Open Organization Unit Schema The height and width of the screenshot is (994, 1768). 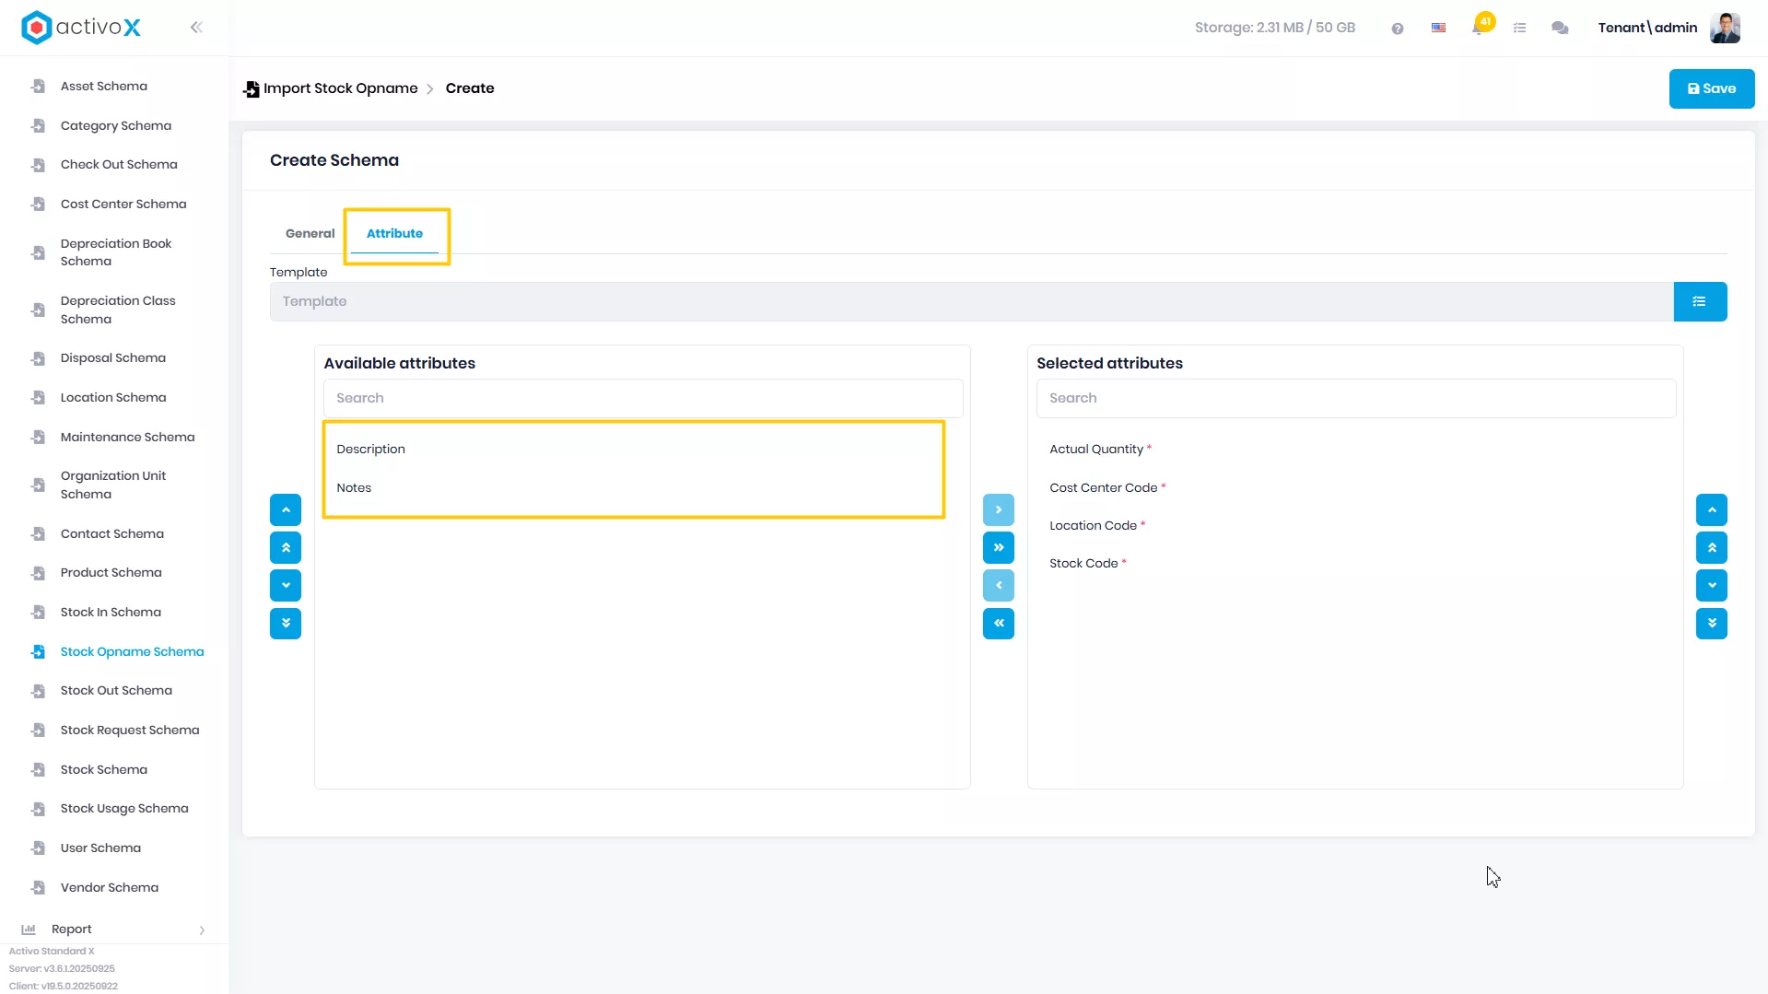[113, 485]
